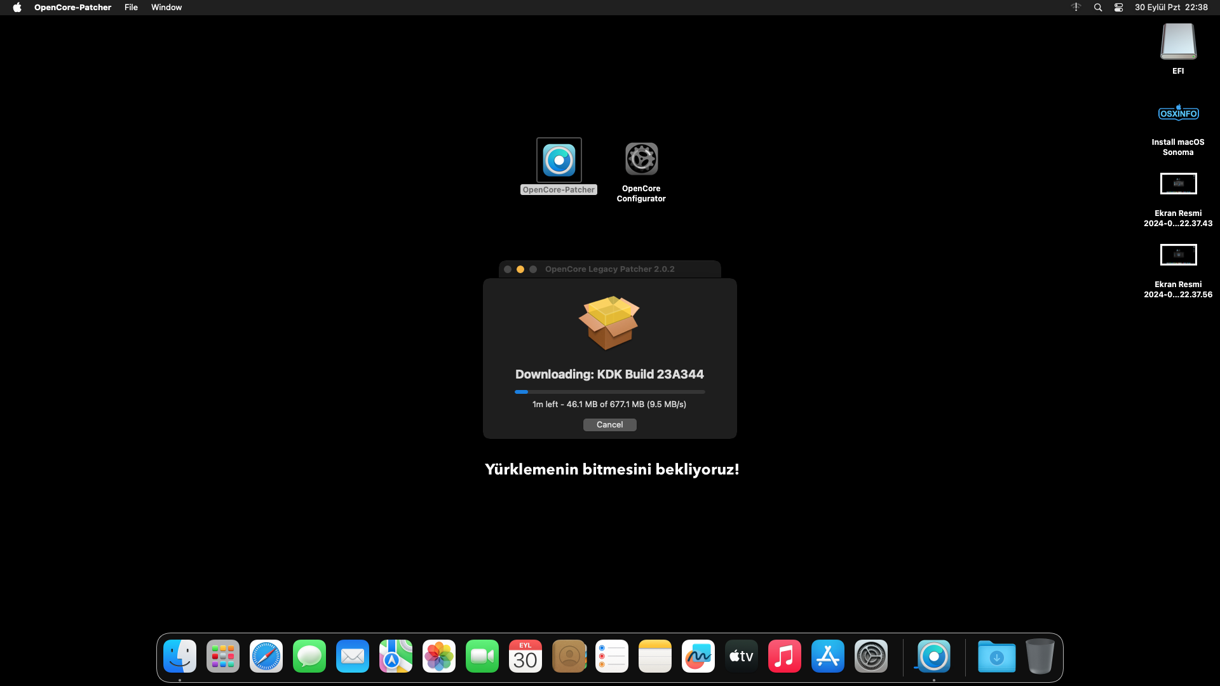Open OpenCore Configurator app icon
Screen dimensions: 1220x686
(641, 159)
